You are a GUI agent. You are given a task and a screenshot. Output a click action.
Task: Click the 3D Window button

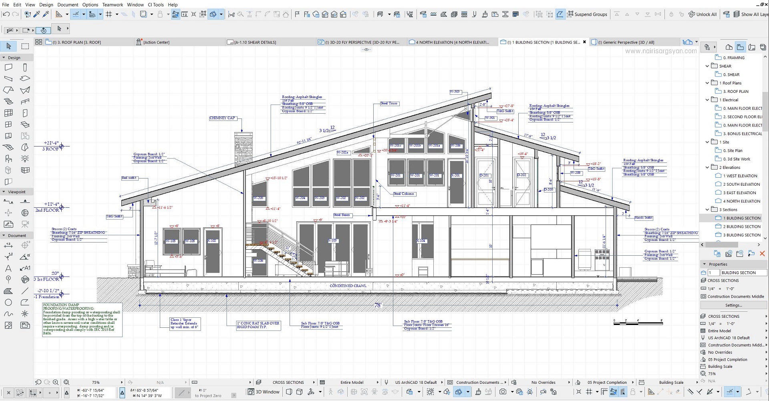(x=264, y=392)
